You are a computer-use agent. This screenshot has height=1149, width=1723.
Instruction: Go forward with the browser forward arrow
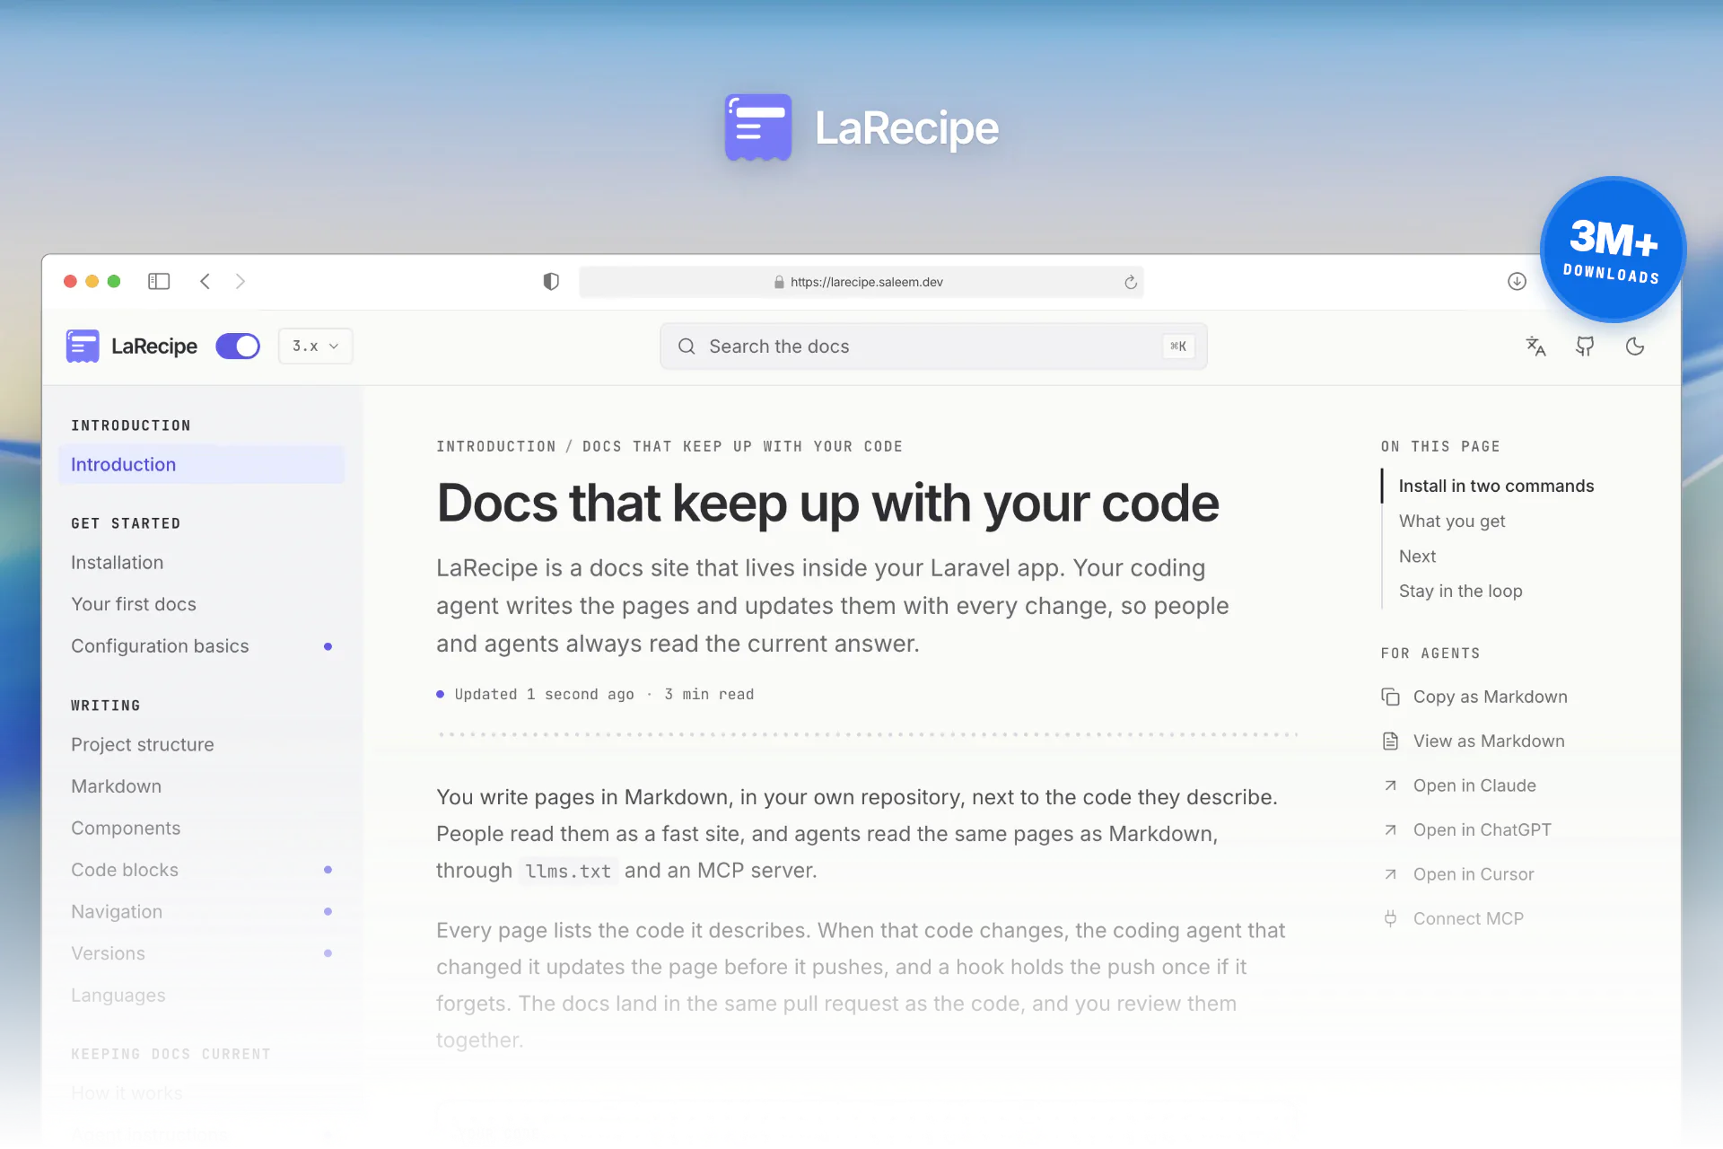(240, 282)
